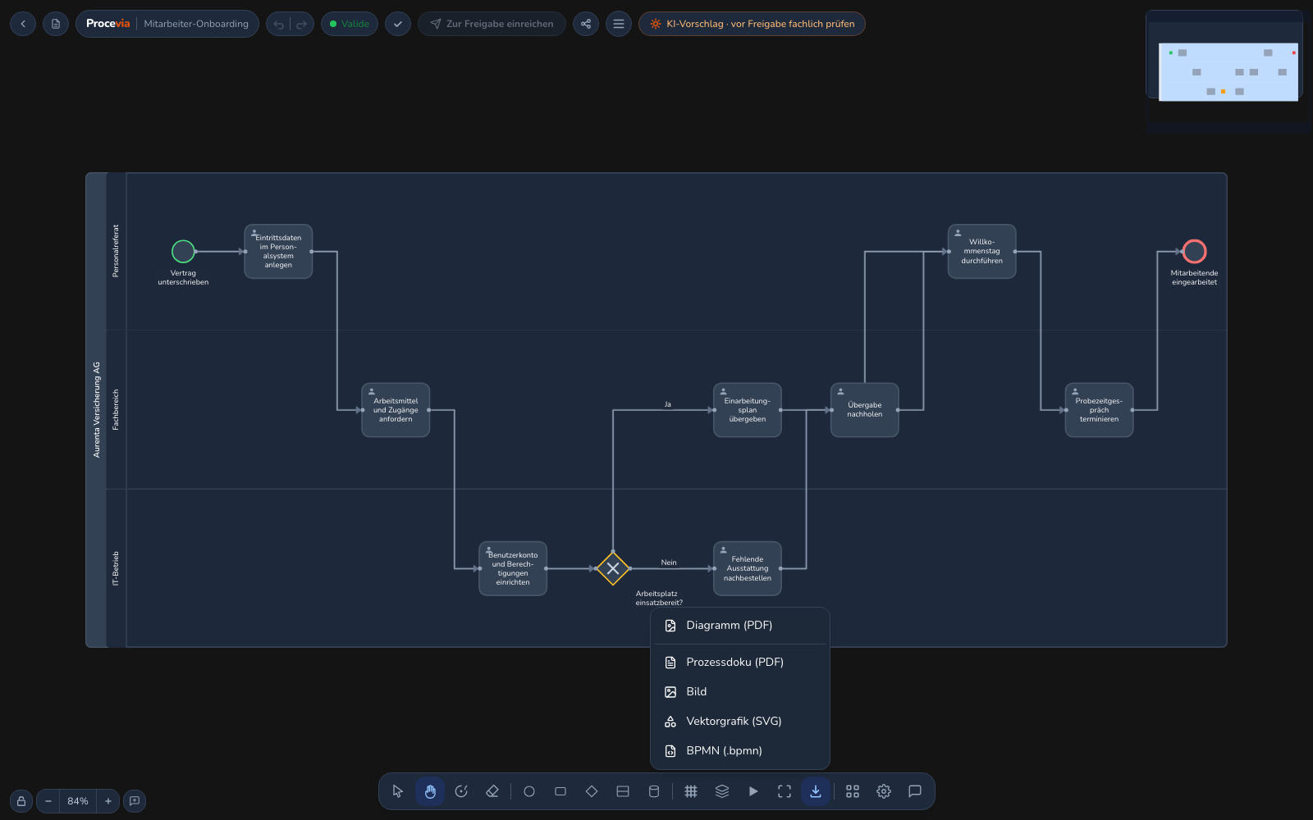
Task: Select task Arbeitsmittel und Zugänge anfordern
Action: point(396,410)
